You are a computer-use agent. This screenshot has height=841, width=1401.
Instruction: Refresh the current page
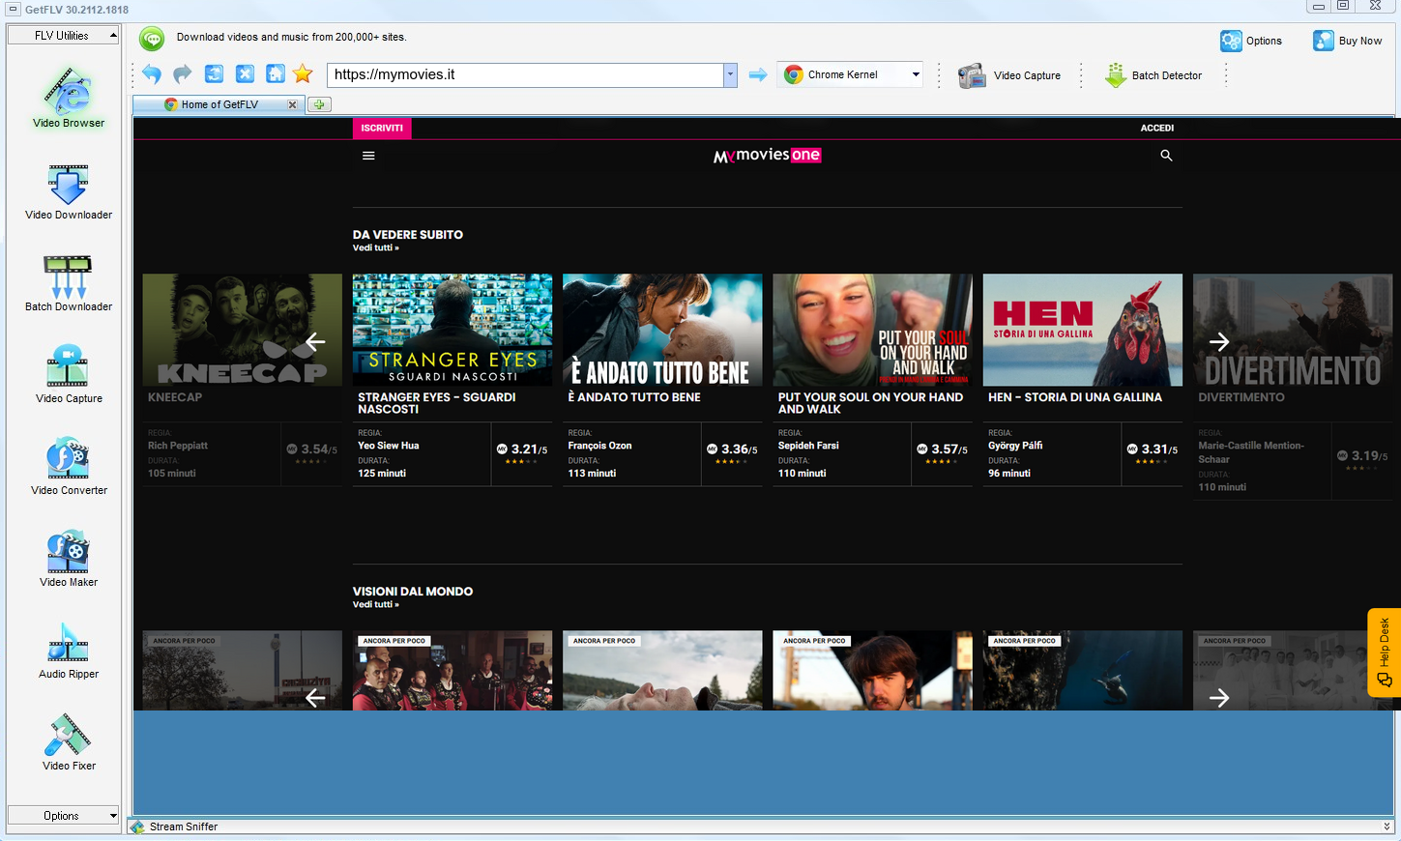tap(214, 74)
